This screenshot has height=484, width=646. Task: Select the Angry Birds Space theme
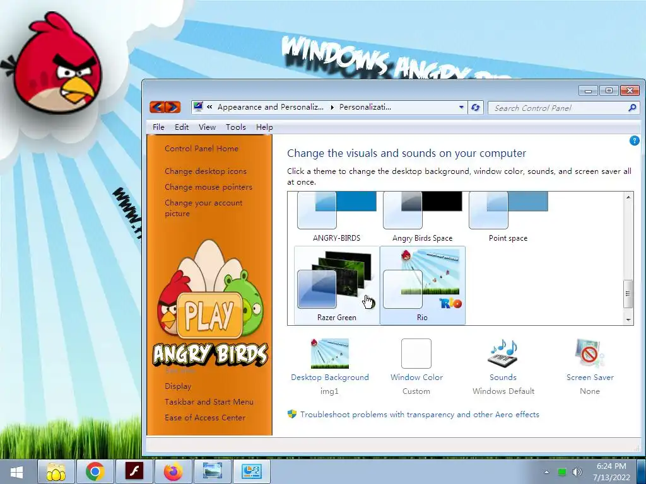tap(422, 217)
